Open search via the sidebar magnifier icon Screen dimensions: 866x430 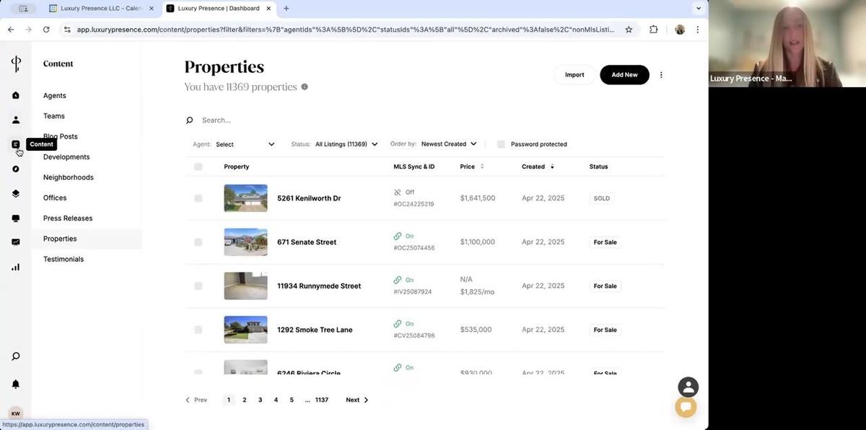pos(16,356)
